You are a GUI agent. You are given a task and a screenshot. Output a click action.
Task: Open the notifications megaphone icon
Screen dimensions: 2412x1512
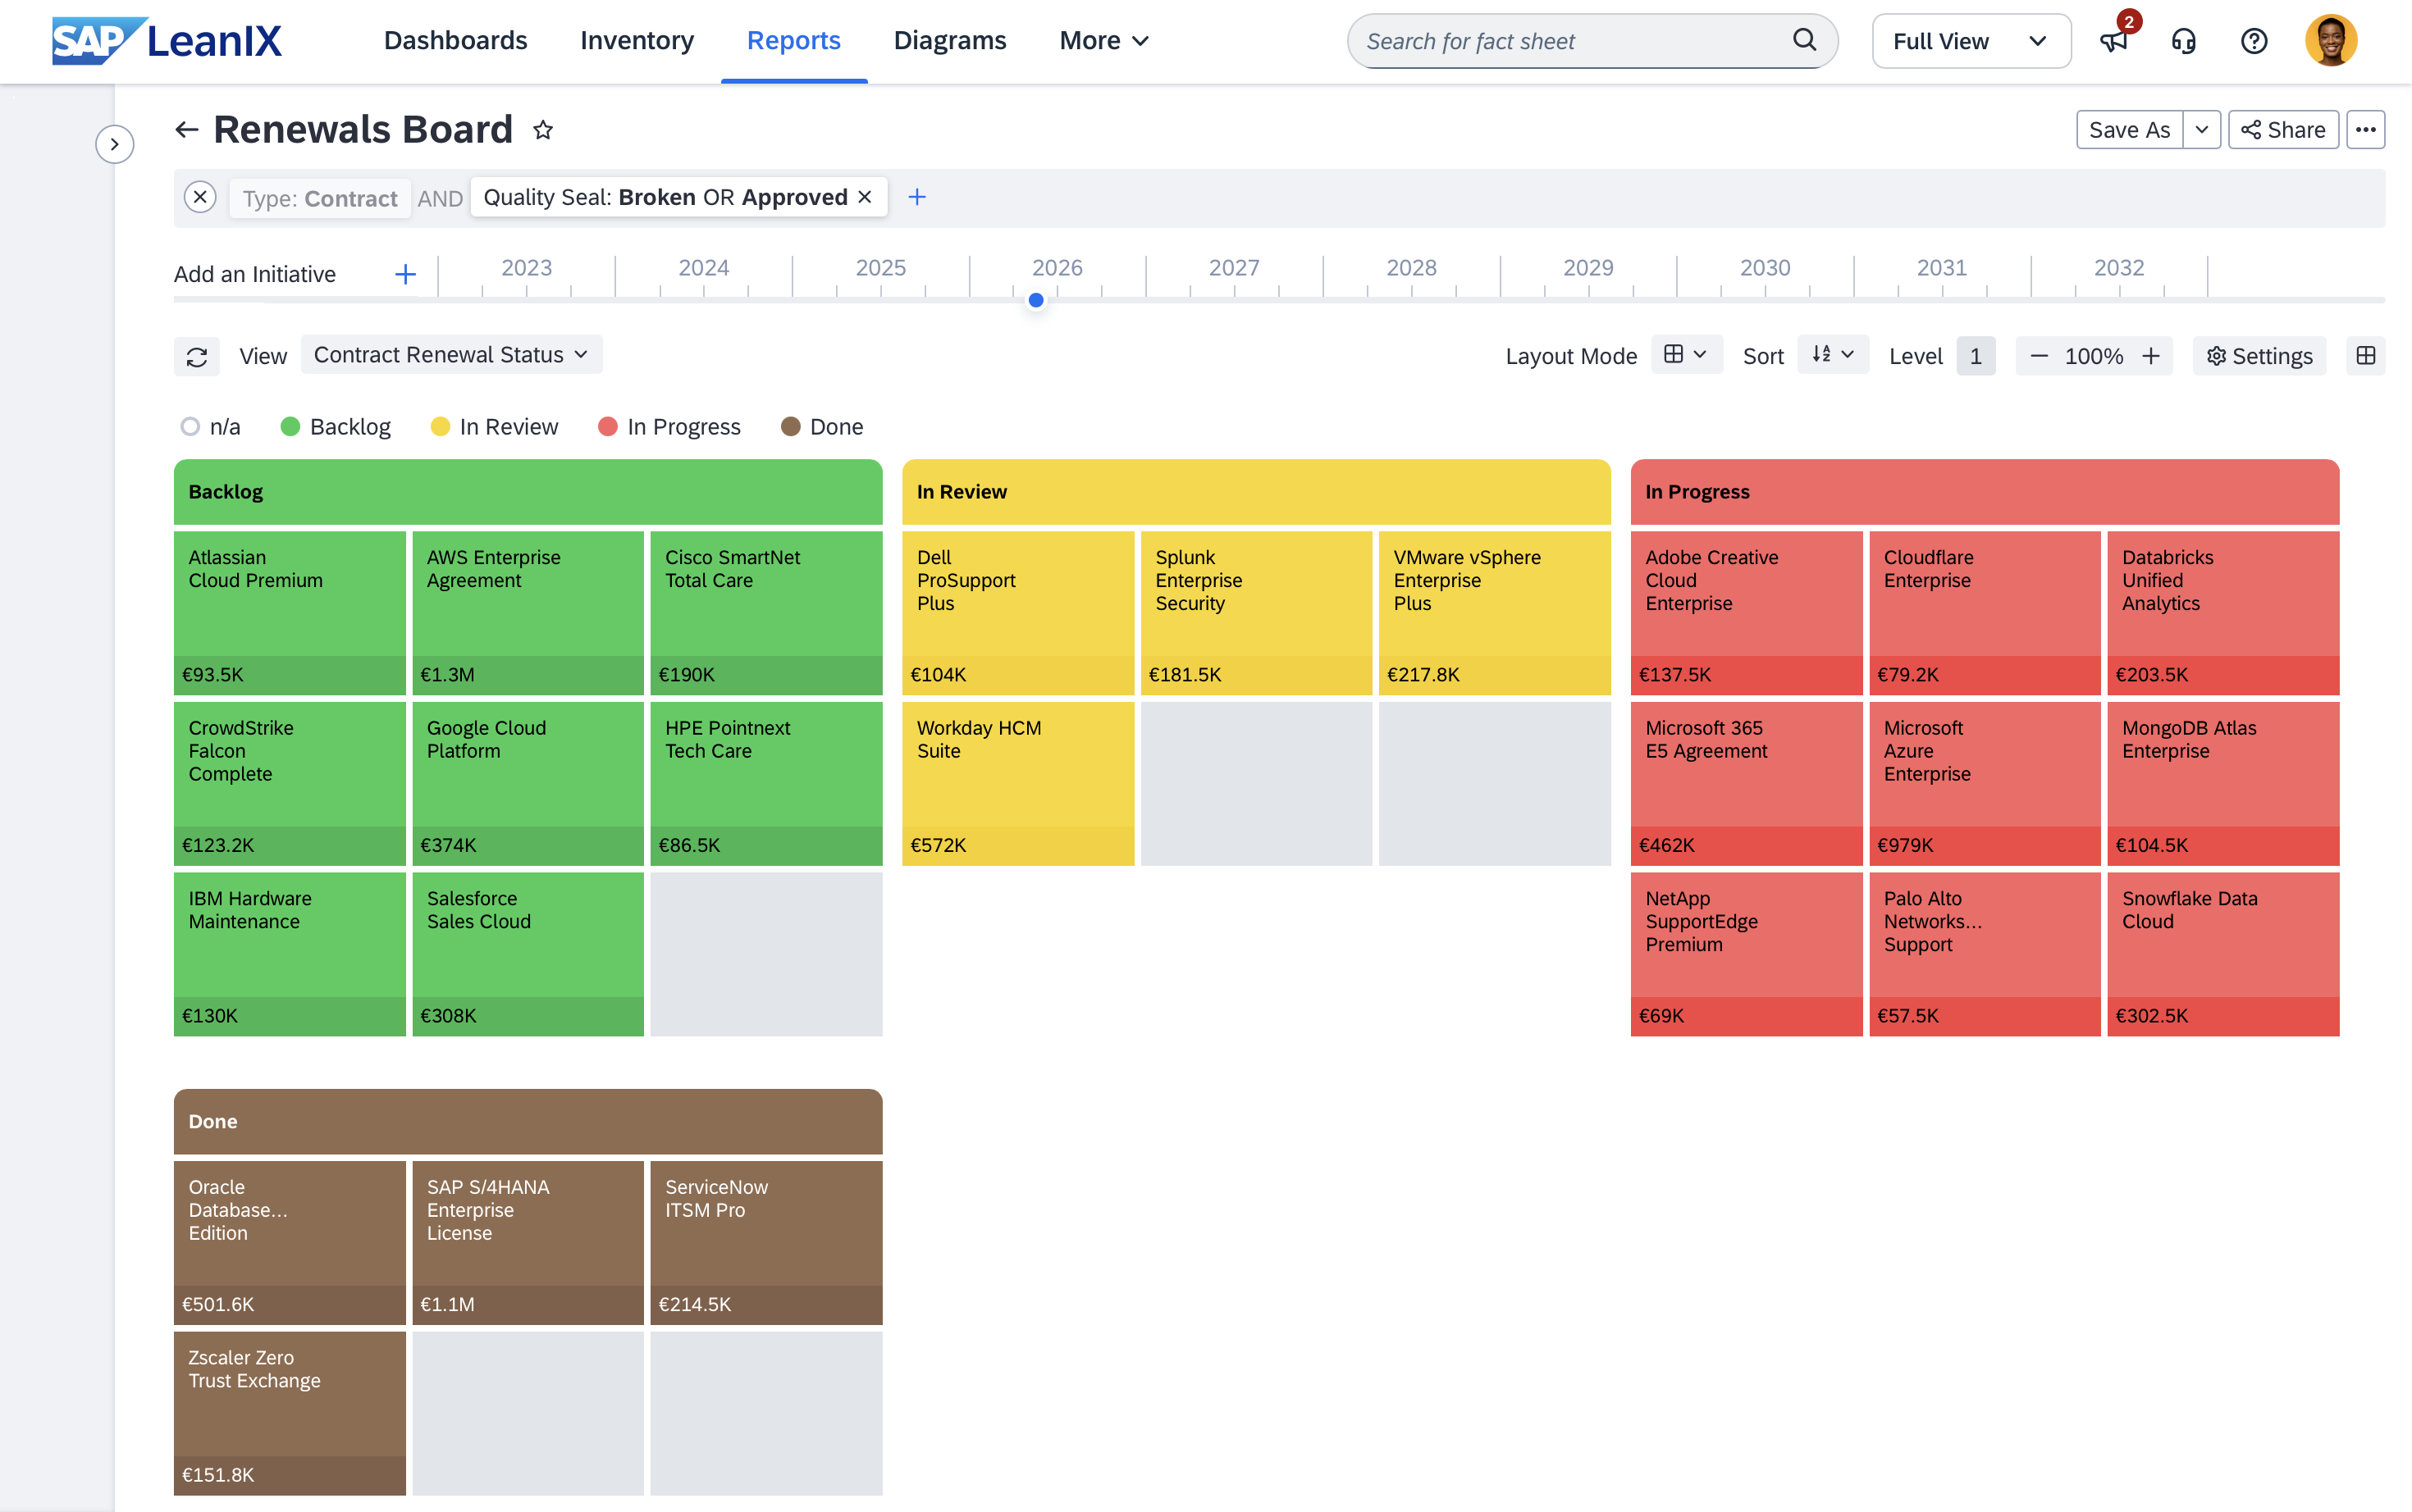pyautogui.click(x=2113, y=41)
